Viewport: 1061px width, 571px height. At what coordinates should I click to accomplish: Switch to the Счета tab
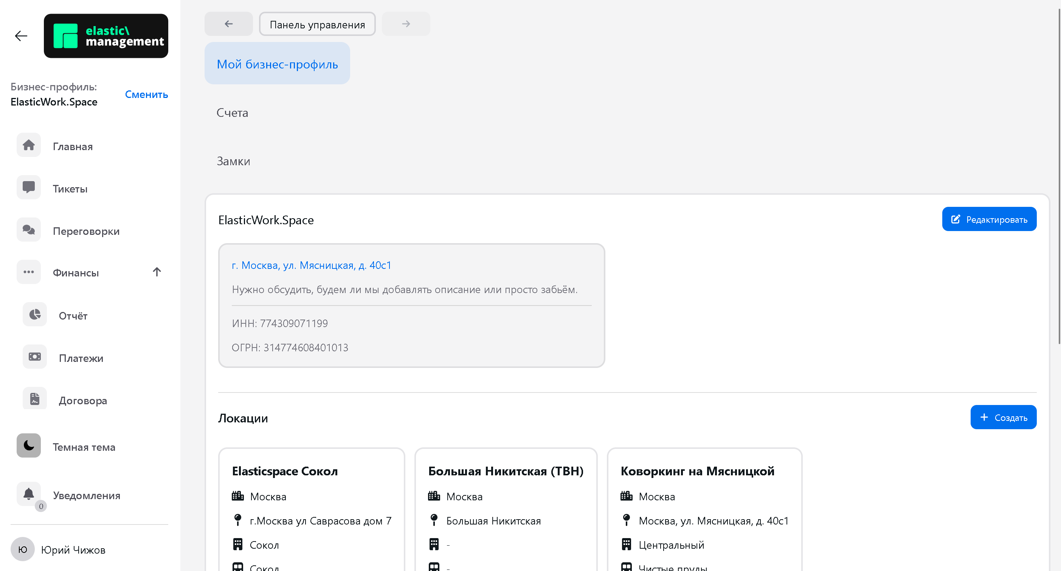pyautogui.click(x=232, y=113)
